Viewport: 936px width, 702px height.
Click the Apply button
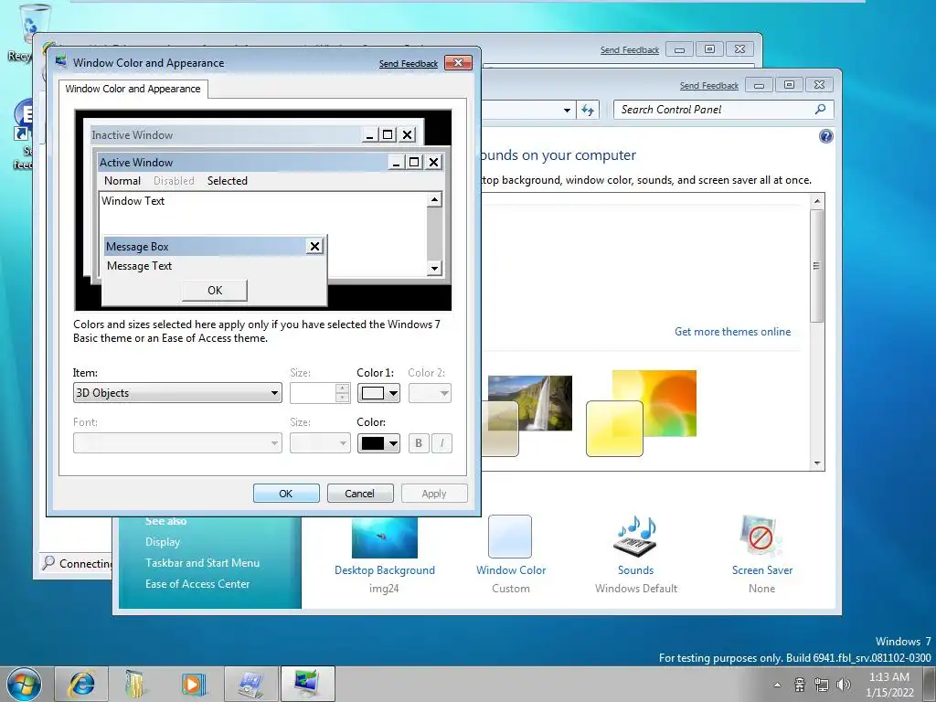(x=434, y=494)
